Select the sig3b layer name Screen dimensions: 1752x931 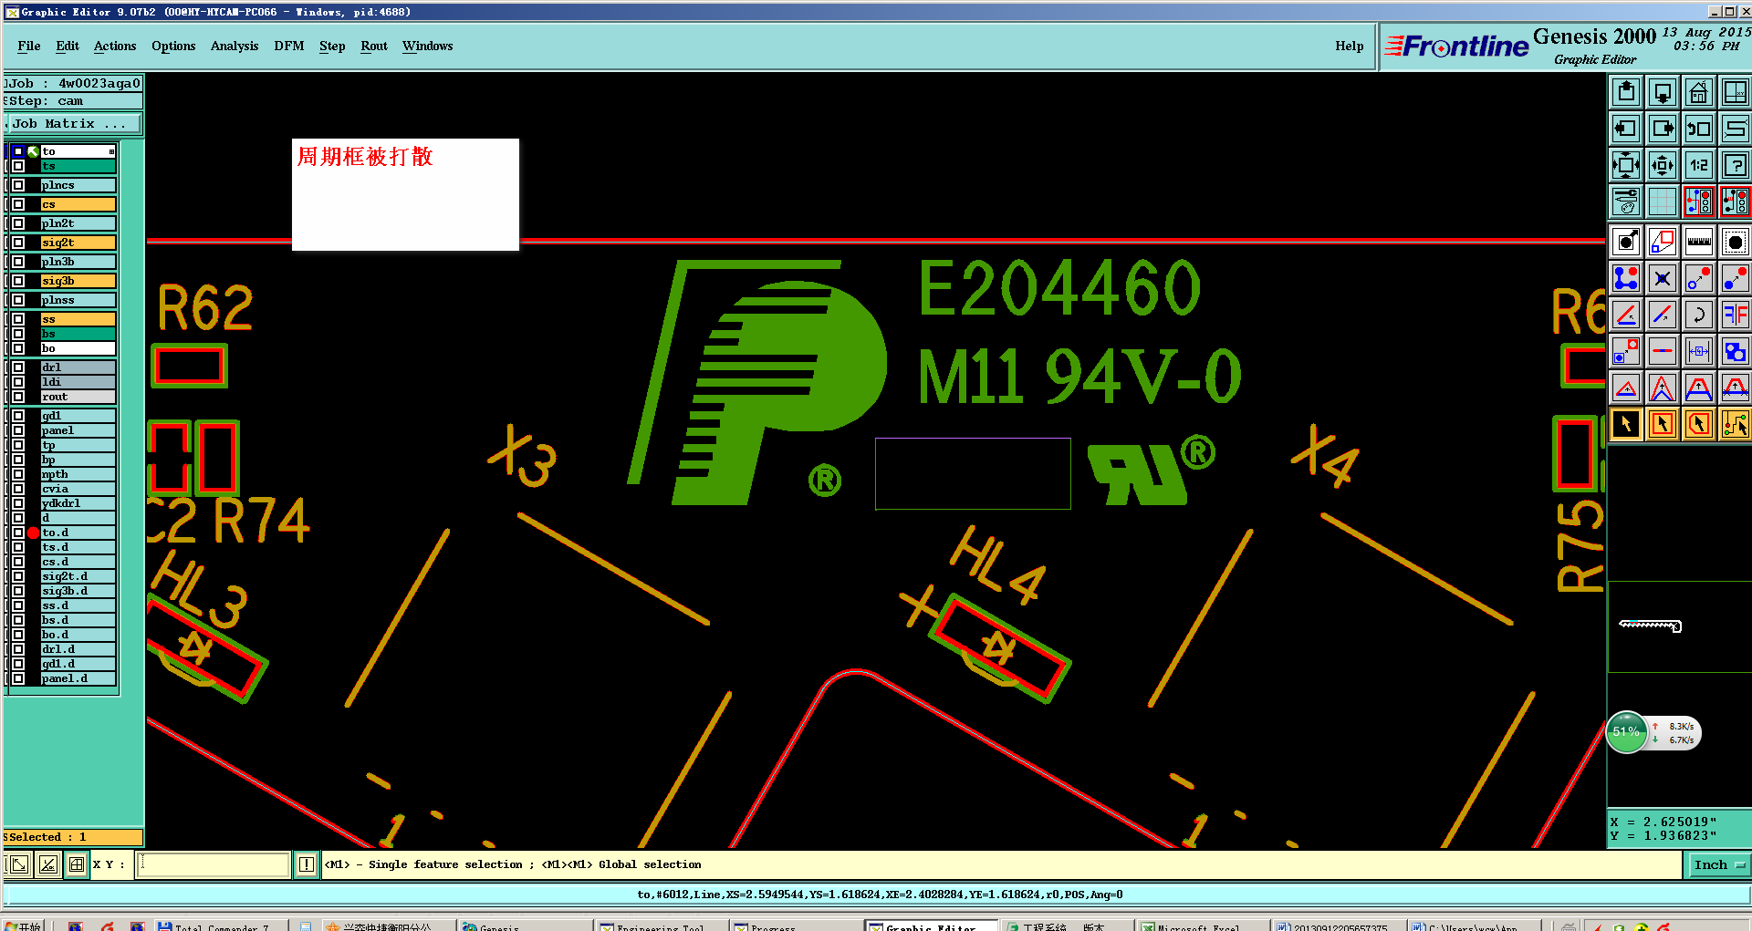coord(78,281)
